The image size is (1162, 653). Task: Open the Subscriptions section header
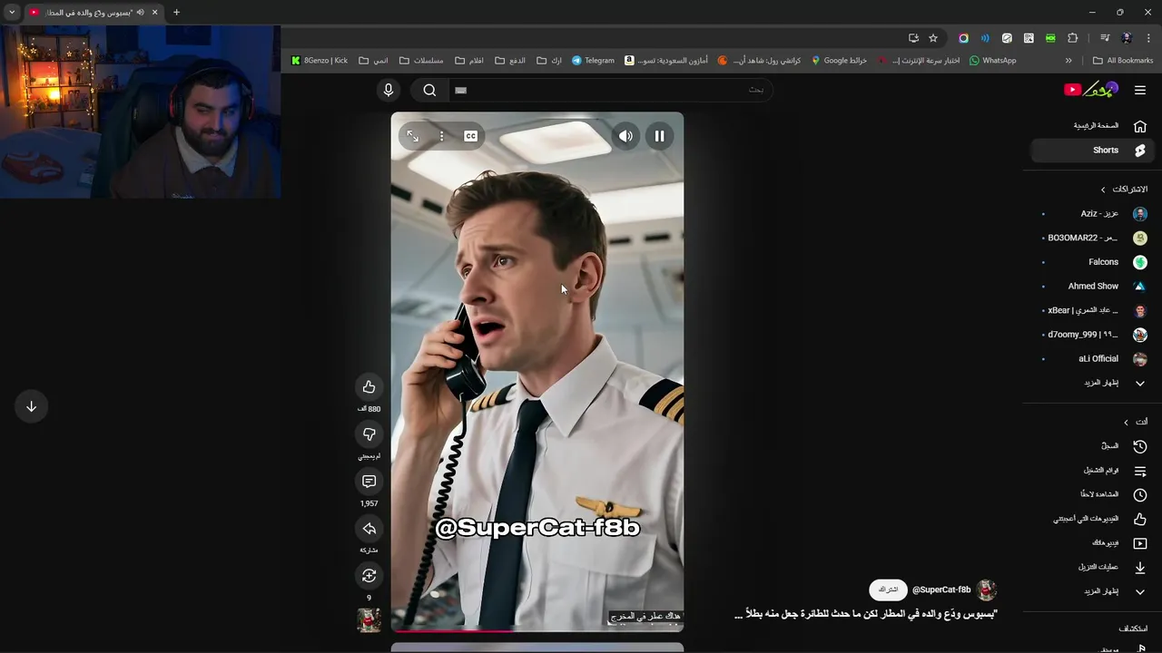(x=1124, y=190)
